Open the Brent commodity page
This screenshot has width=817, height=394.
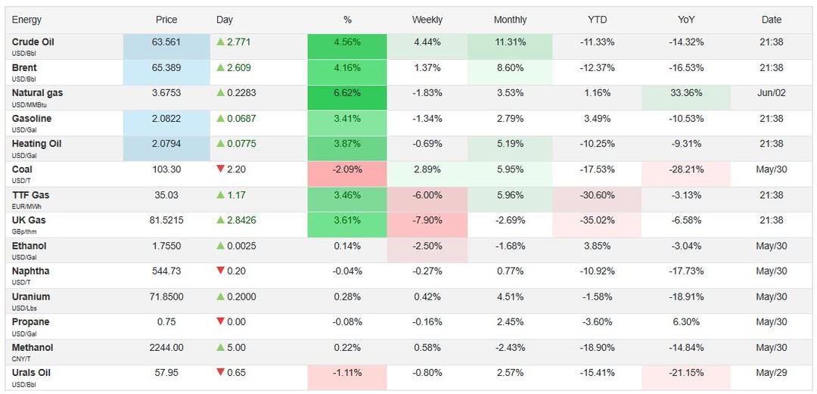tap(24, 68)
